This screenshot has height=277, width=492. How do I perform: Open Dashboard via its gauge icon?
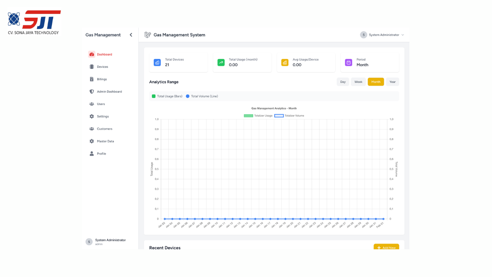(x=91, y=55)
